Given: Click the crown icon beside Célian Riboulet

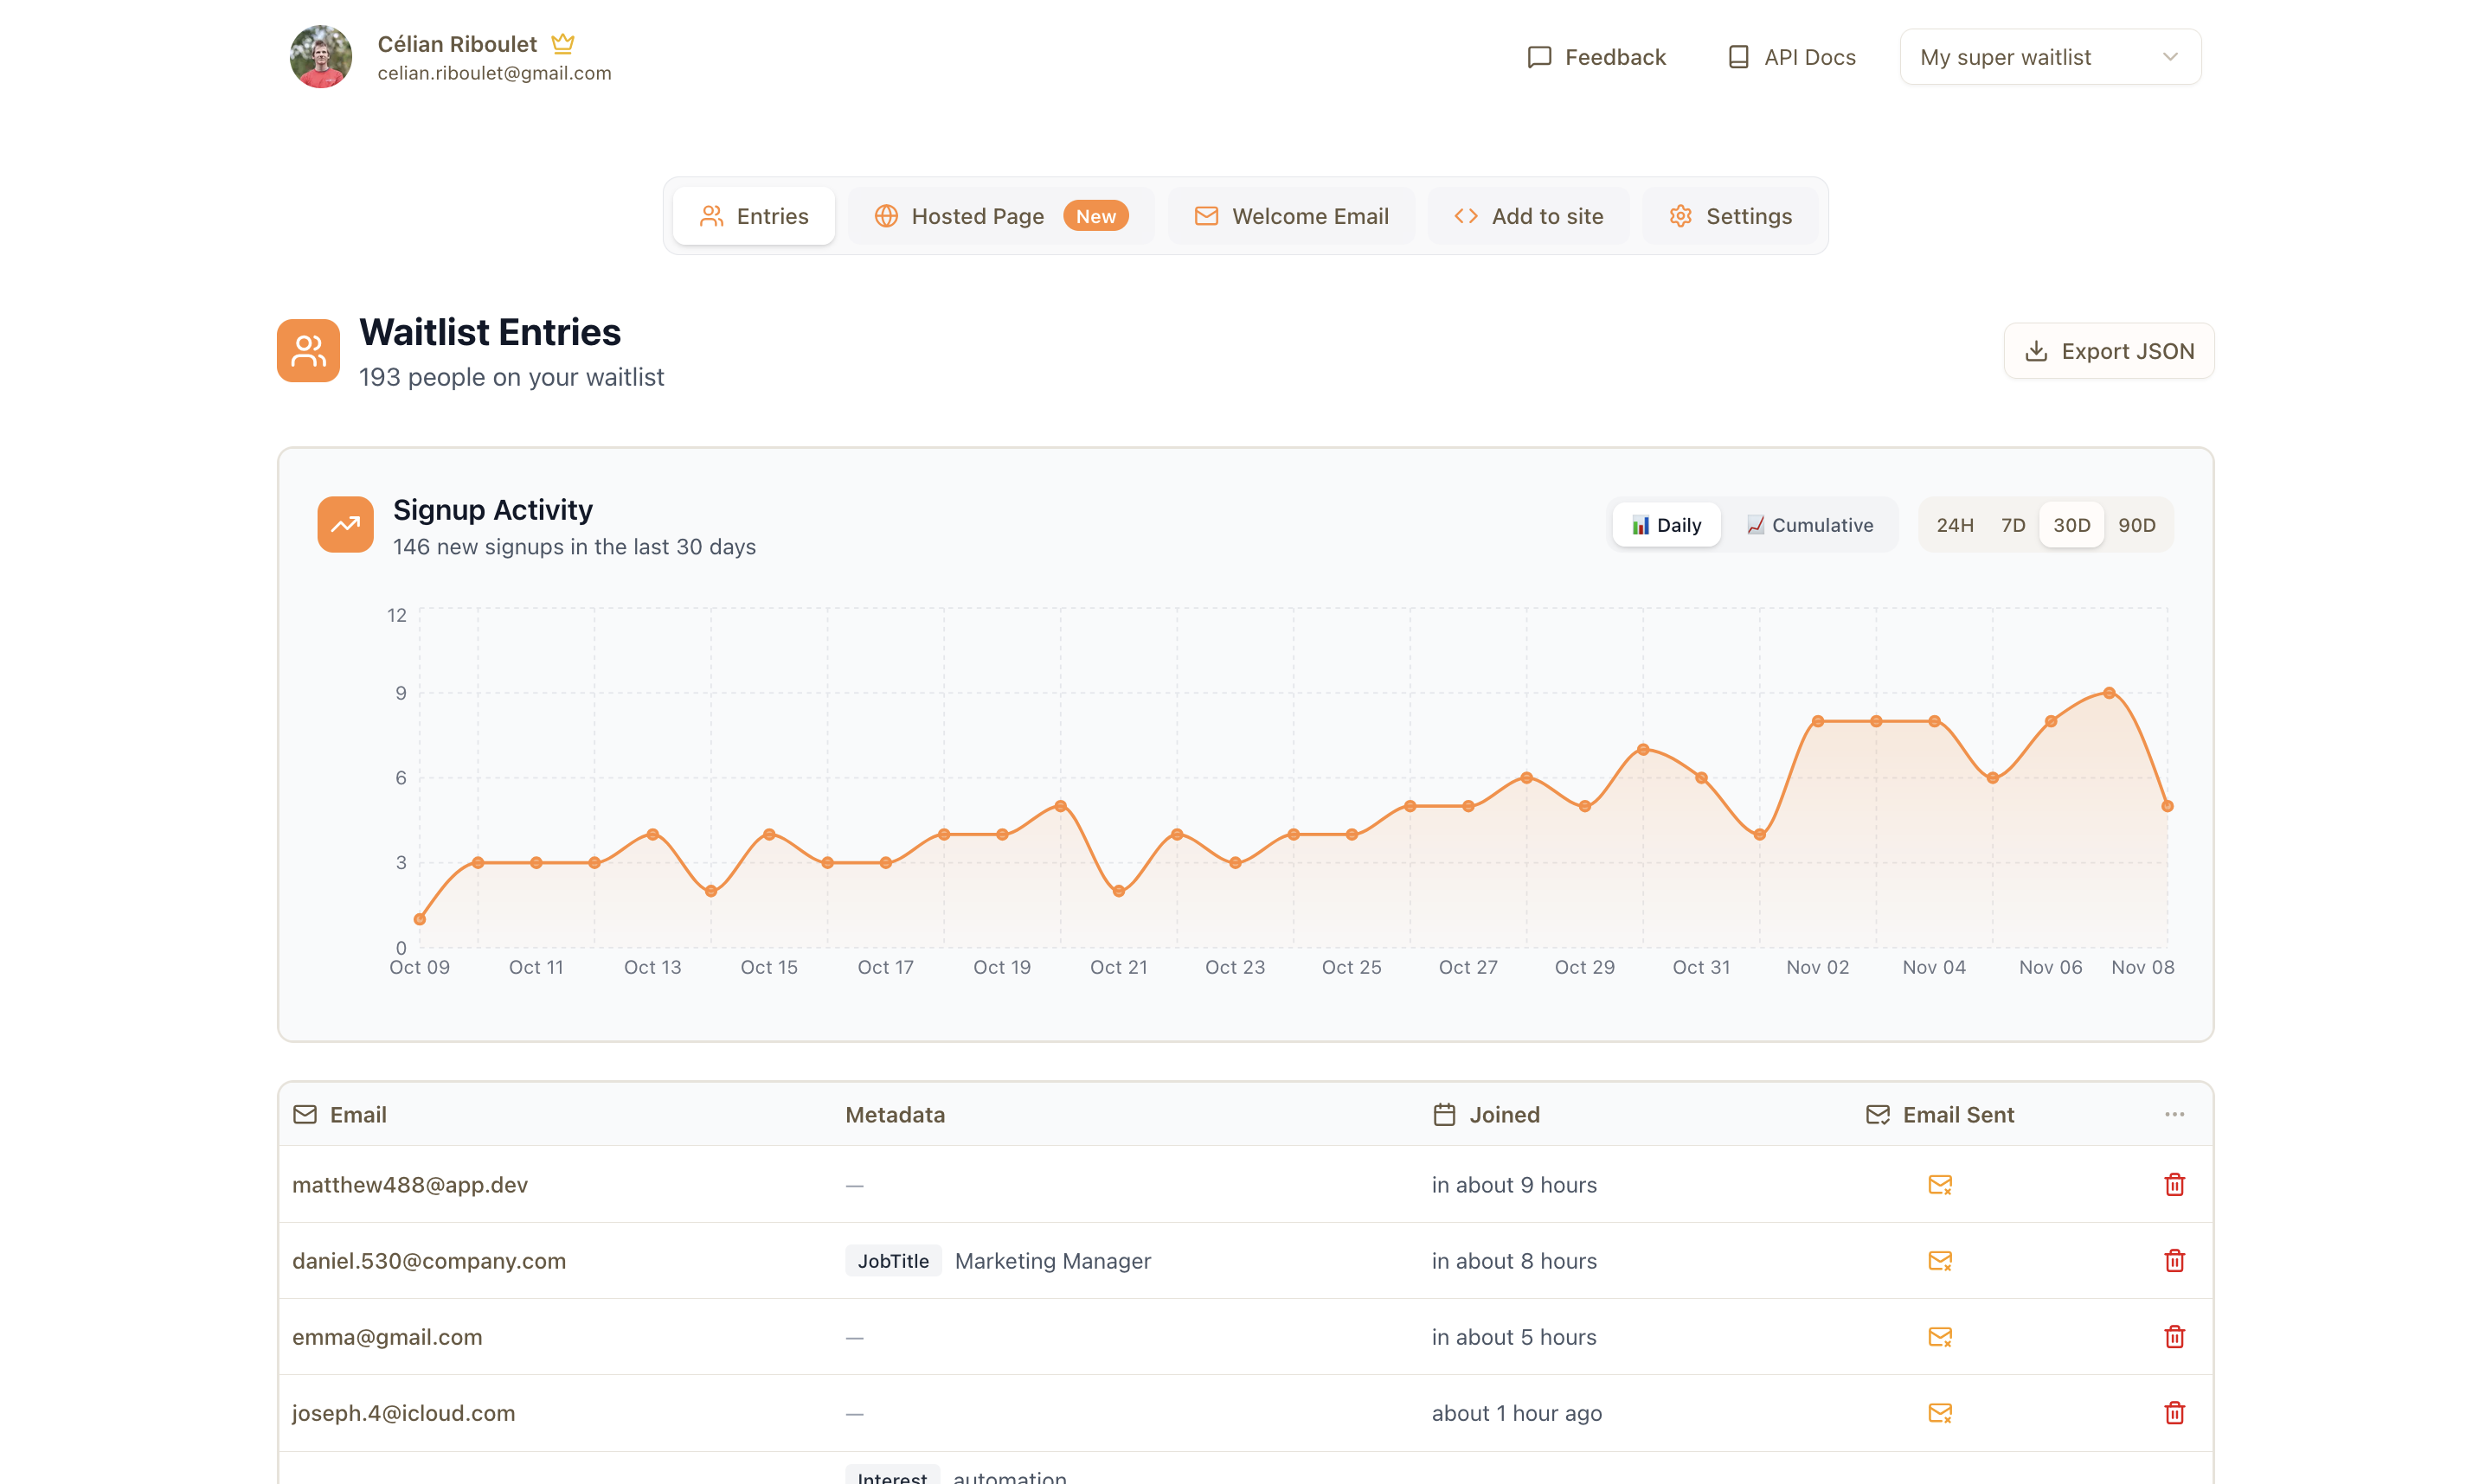Looking at the screenshot, I should click(x=563, y=43).
